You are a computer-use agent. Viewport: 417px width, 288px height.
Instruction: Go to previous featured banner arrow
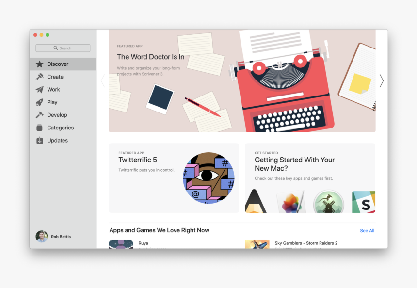(x=103, y=80)
